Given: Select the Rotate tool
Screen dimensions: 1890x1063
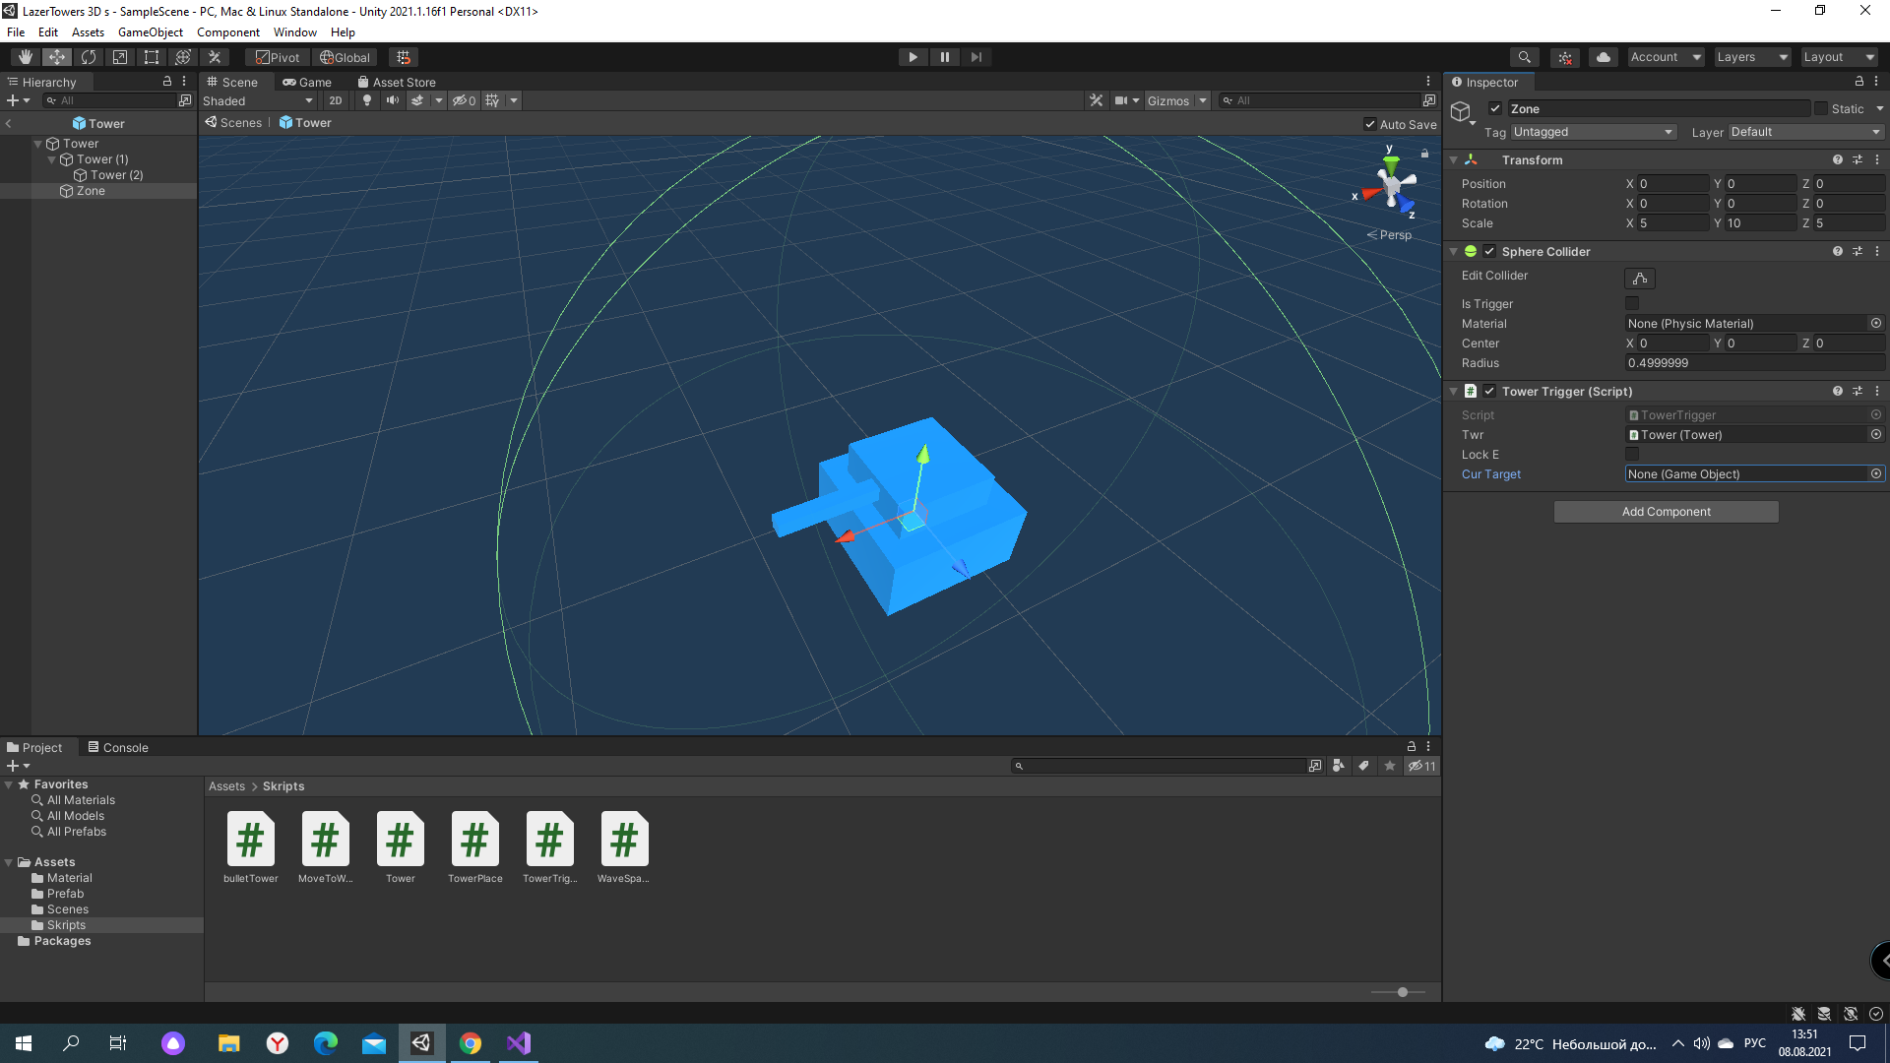Looking at the screenshot, I should tap(89, 57).
